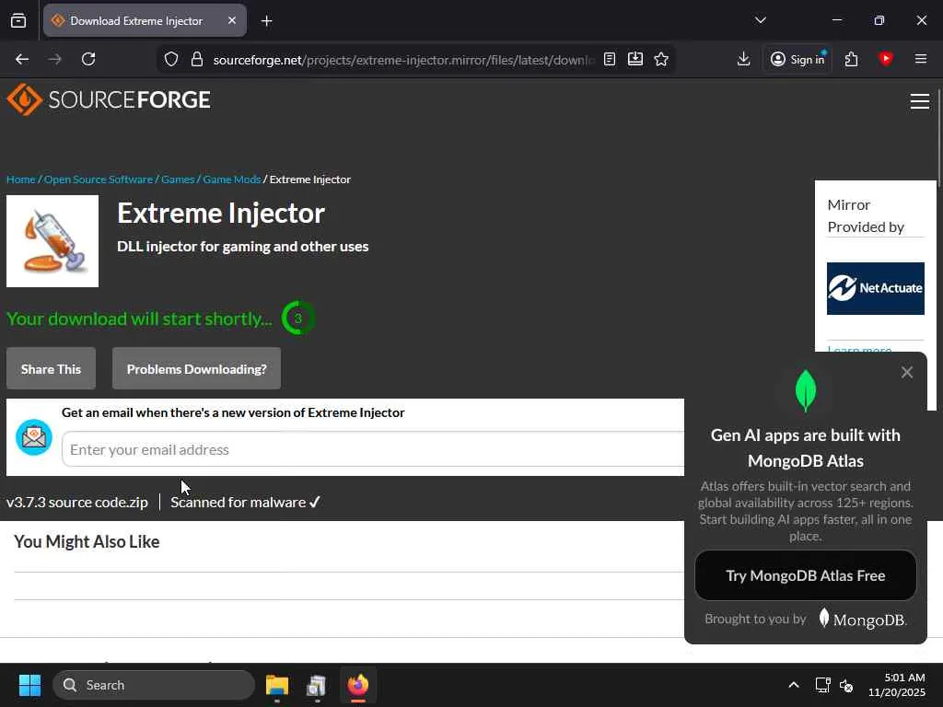943x707 pixels.
Task: Open tracking protection shield icon
Action: [171, 59]
